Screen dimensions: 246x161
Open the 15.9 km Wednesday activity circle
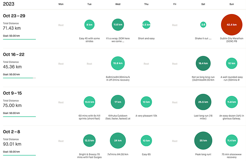click(x=118, y=63)
